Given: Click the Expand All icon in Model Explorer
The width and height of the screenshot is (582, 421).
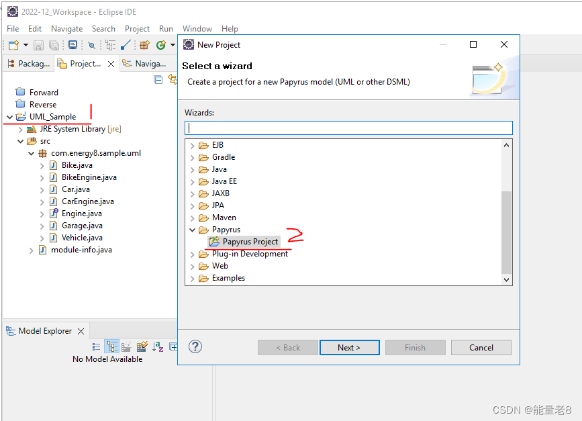Looking at the screenshot, I should (x=173, y=346).
